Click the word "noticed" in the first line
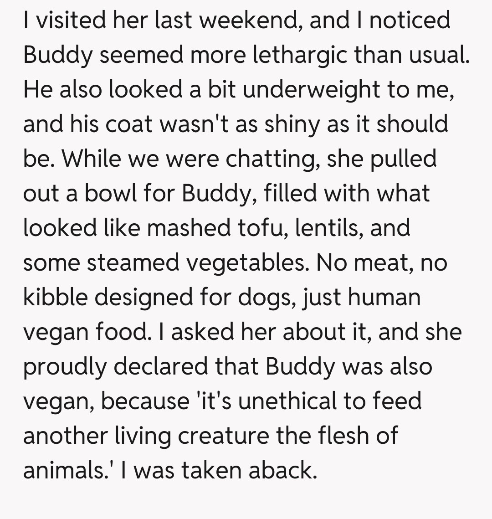The width and height of the screenshot is (492, 519). pyautogui.click(x=410, y=21)
